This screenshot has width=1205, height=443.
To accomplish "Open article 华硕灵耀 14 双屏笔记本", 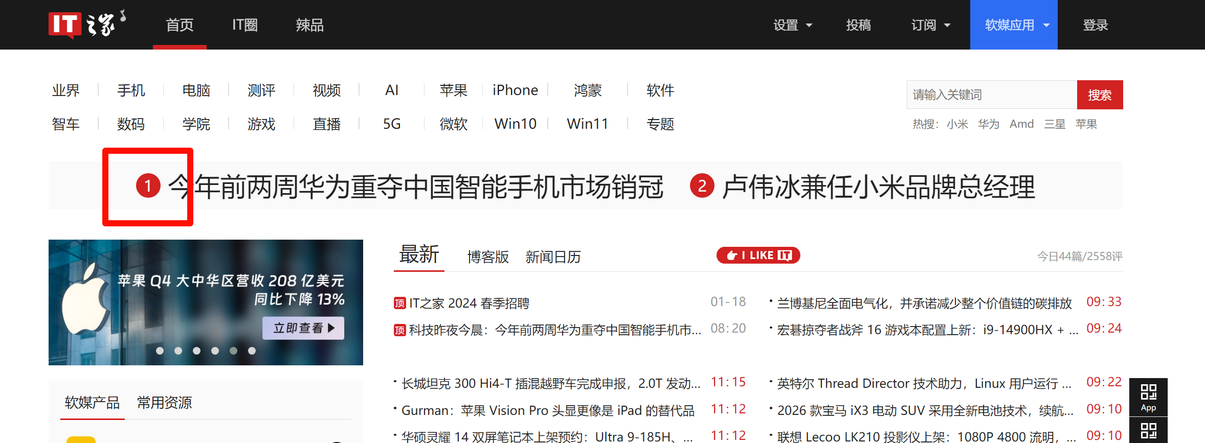I will pos(547,437).
